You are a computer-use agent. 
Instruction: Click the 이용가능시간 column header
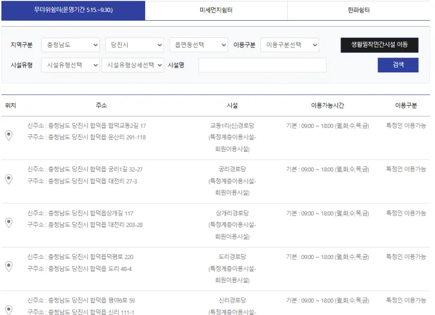point(327,105)
